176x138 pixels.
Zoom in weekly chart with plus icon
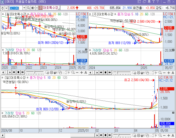click(x=169, y=73)
